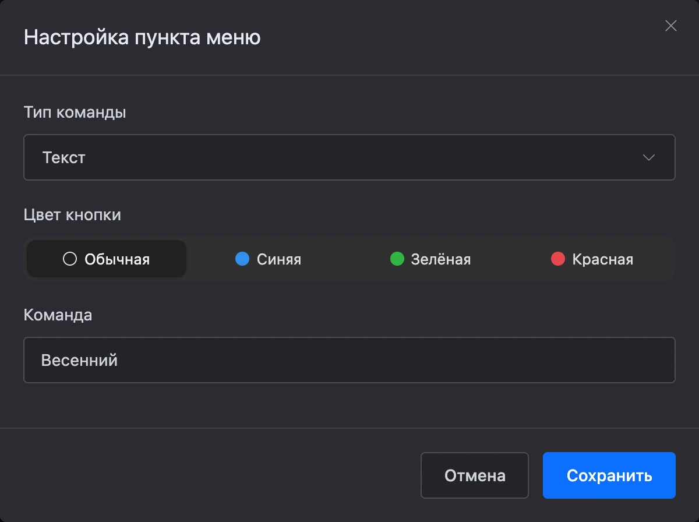Choose the Красная button color

(x=592, y=259)
